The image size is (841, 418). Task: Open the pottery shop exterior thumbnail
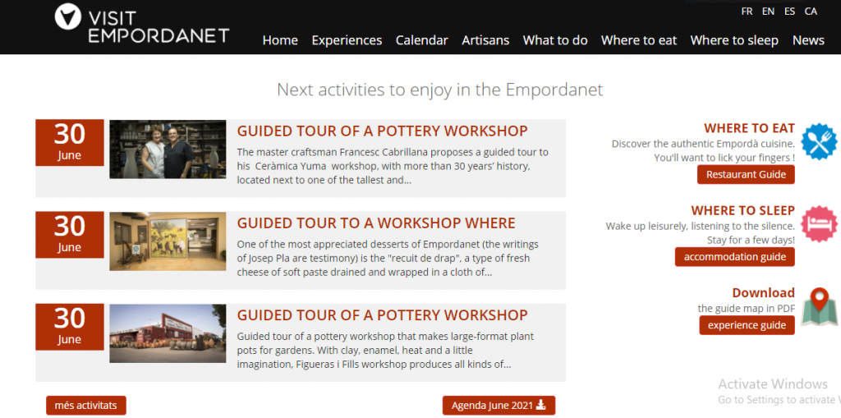(x=168, y=333)
